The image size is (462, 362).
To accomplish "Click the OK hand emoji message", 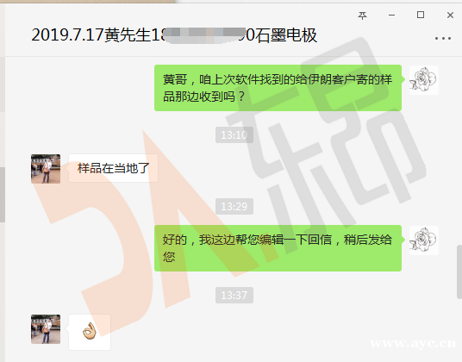I will click(x=90, y=332).
